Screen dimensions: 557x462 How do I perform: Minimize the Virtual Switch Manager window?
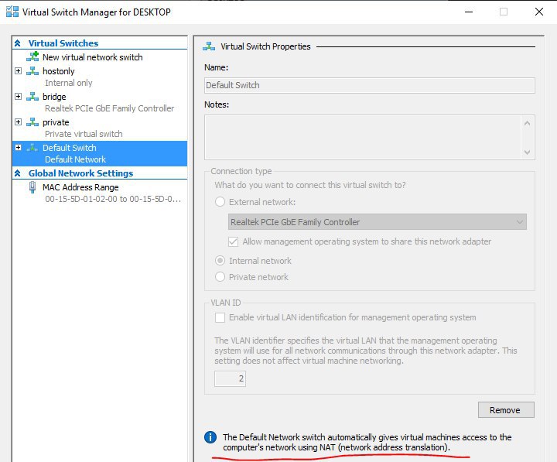click(x=469, y=12)
